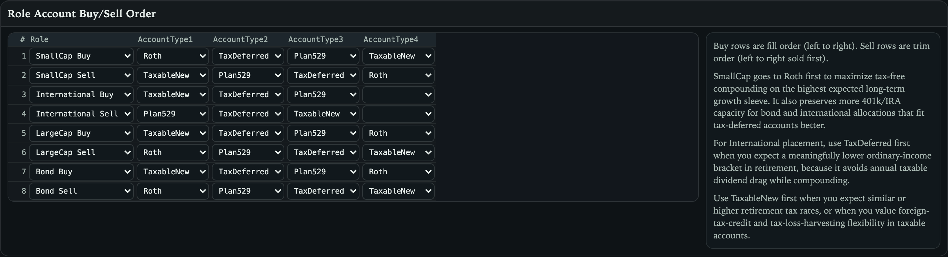
Task: Open the empty AccountType4 dropdown in row 3
Action: point(398,95)
